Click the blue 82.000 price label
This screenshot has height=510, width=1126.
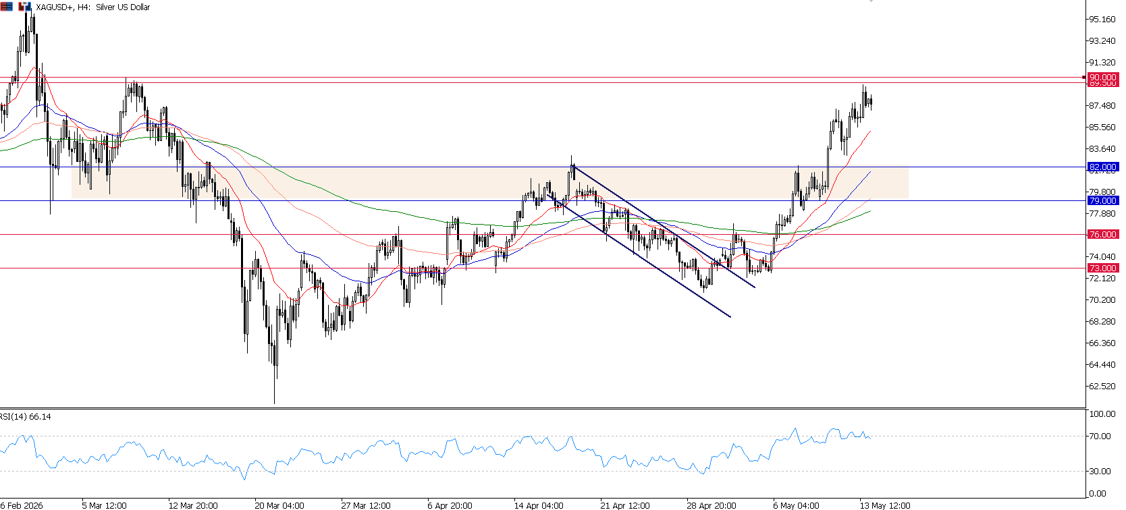point(1102,167)
